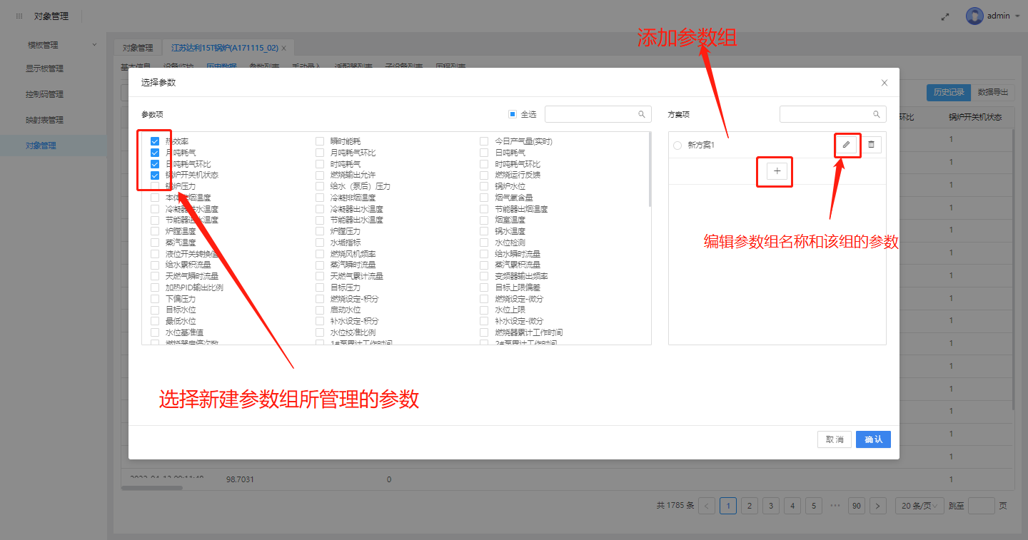The height and width of the screenshot is (540, 1028).
Task: Open the admin user dropdown
Action: [x=994, y=16]
